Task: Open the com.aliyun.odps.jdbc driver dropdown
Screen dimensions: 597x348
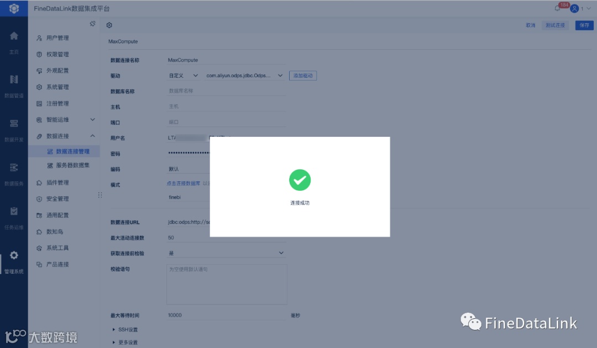Action: coord(244,76)
